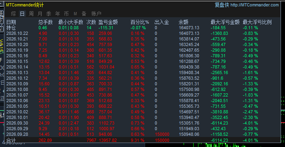Select the 2026.10.21 date row

17,39
